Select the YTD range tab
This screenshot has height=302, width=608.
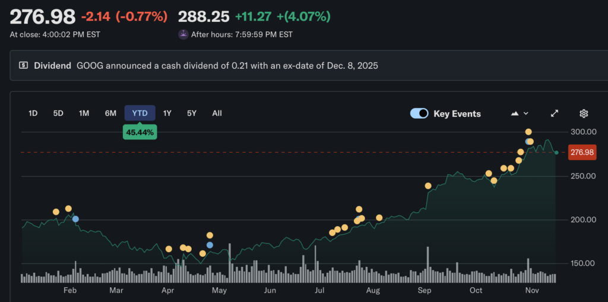(x=140, y=113)
